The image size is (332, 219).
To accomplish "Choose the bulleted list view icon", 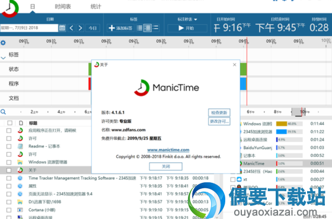I will coord(155,28).
